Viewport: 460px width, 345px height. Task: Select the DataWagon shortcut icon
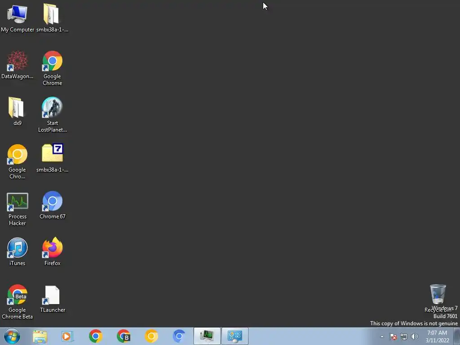[x=18, y=65]
